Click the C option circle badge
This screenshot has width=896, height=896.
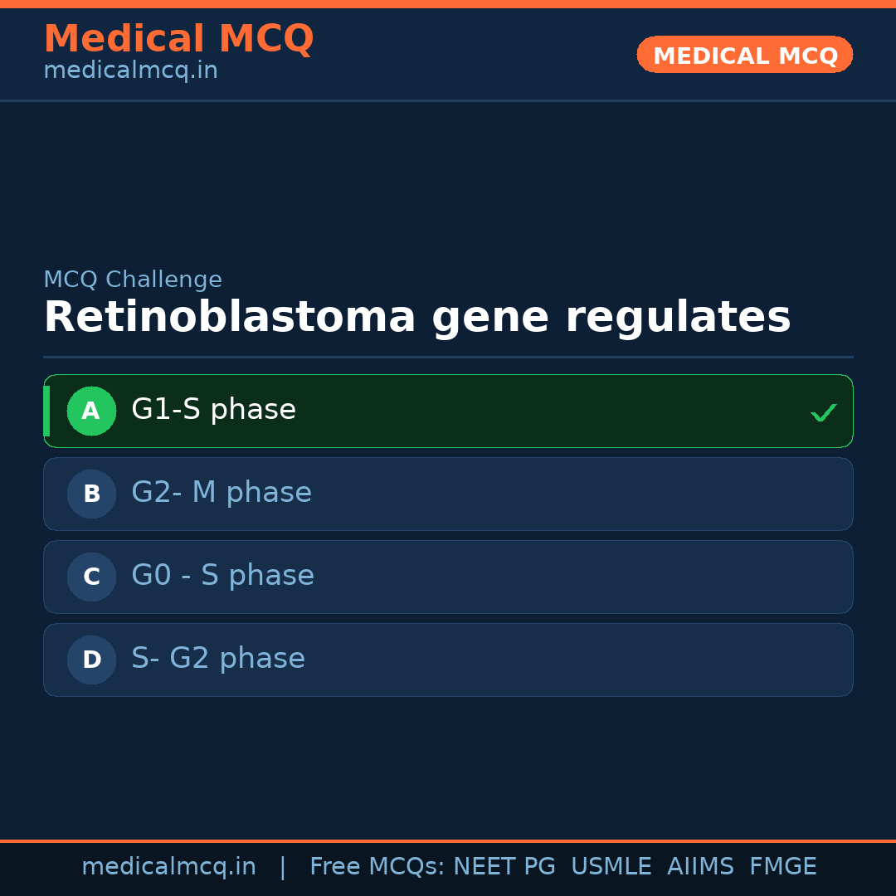coord(91,577)
